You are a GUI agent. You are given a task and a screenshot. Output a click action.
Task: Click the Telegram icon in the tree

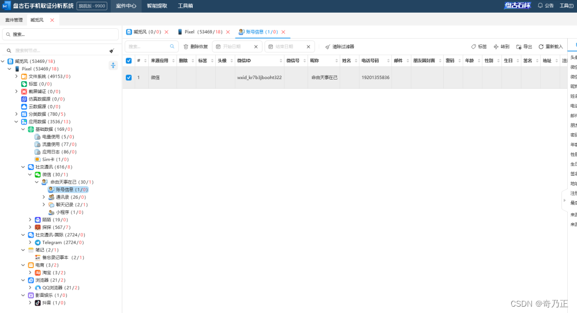pos(38,243)
